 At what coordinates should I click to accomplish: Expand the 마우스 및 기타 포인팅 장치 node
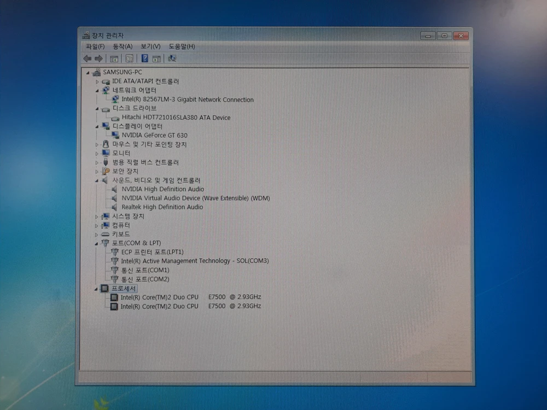97,145
